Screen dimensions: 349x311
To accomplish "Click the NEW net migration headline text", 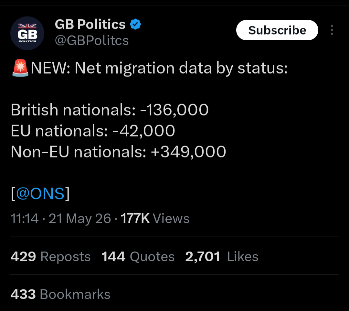I will pos(159,68).
